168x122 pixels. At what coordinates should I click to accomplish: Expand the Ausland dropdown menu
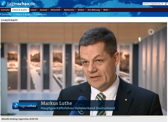tap(44, 10)
